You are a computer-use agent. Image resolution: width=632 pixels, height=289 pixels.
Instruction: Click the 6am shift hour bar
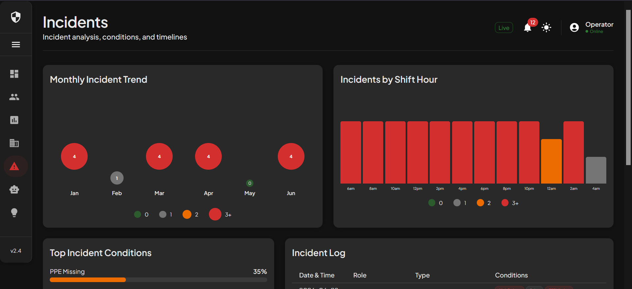coord(351,152)
